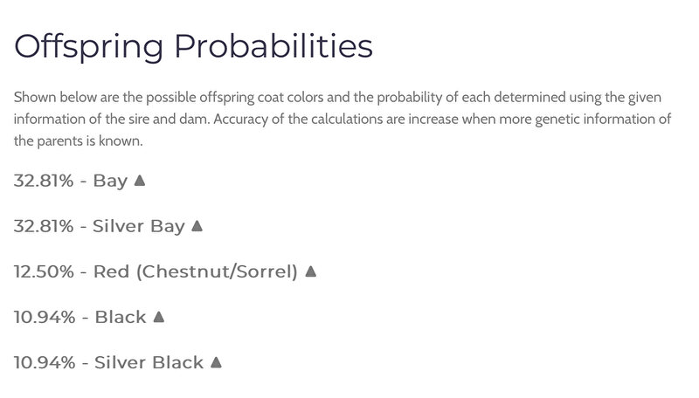This screenshot has height=398, width=699.
Task: Click the plain Bay coat color label
Action: [x=110, y=182]
